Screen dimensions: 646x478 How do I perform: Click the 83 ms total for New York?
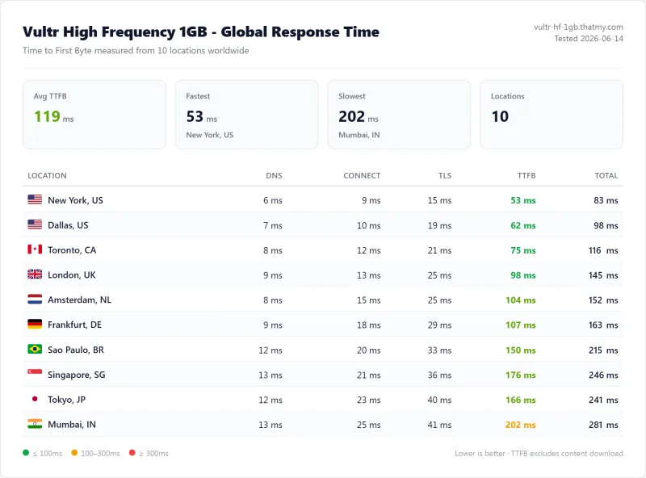606,200
